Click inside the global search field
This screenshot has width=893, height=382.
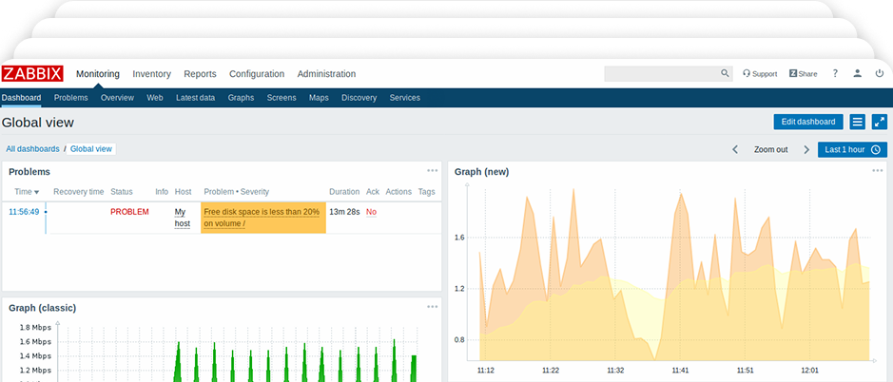click(661, 73)
